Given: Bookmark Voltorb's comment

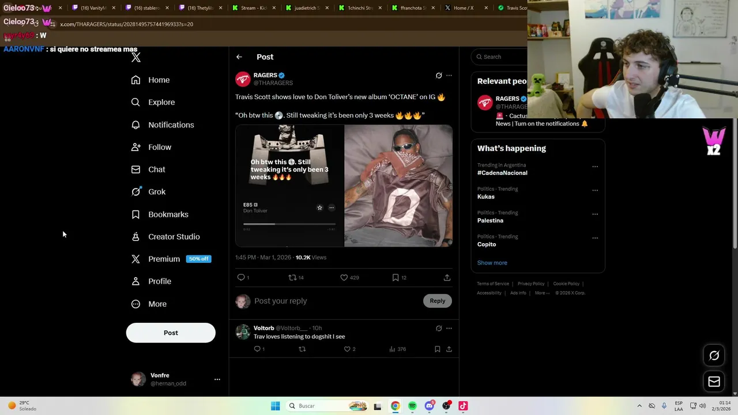Looking at the screenshot, I should 437,349.
